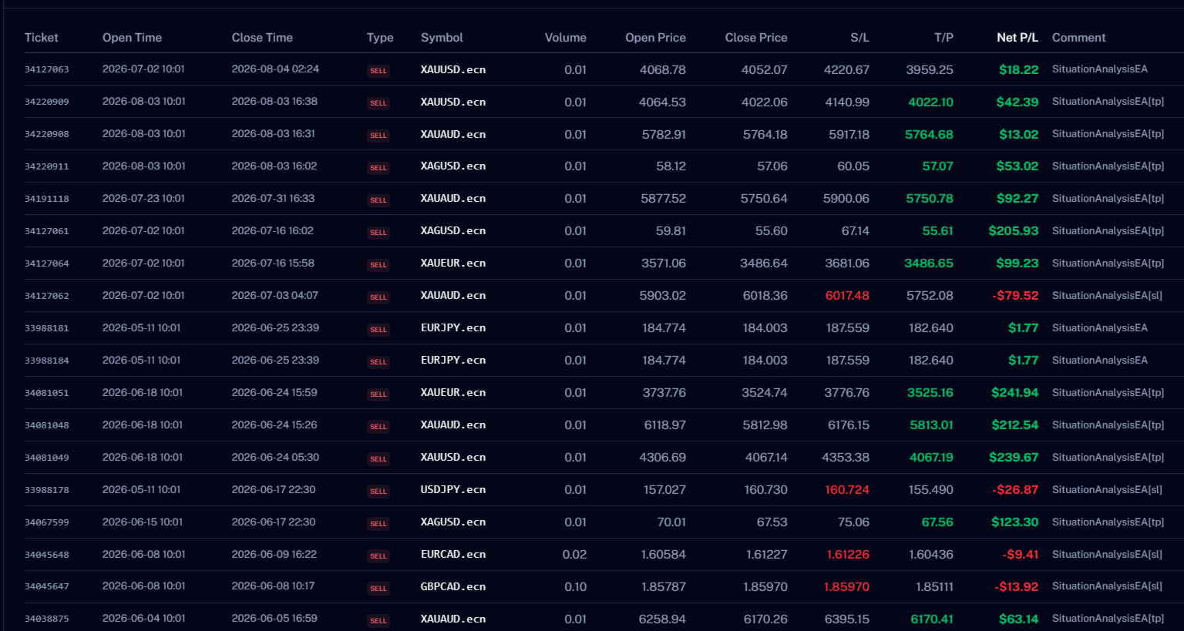Select the volume value 0.02
The width and height of the screenshot is (1184, 631).
[x=574, y=555]
